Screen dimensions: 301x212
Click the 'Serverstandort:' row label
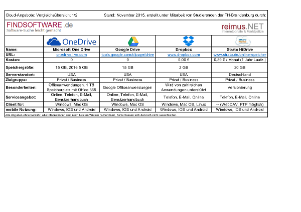point(20,74)
